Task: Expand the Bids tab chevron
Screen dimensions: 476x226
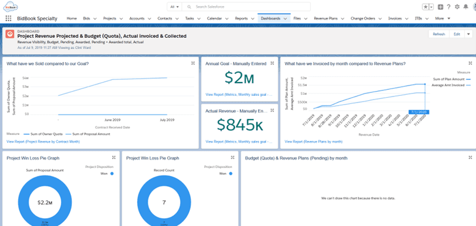Action: click(x=95, y=18)
